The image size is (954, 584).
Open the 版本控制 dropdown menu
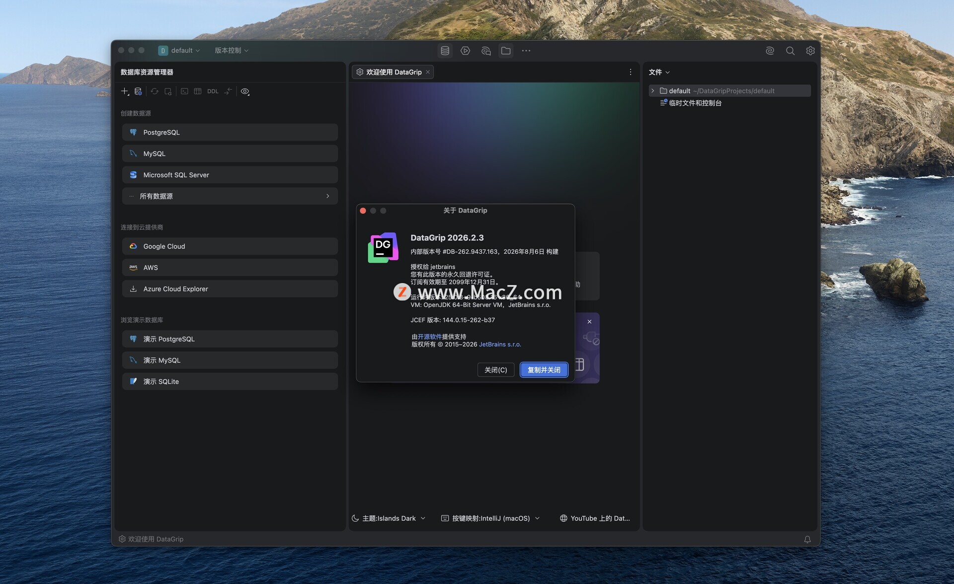(232, 51)
